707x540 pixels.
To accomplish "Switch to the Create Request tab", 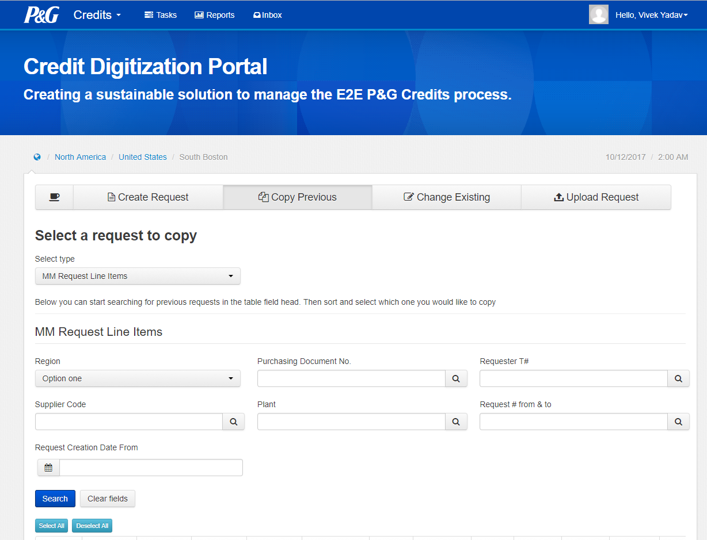I will [148, 197].
